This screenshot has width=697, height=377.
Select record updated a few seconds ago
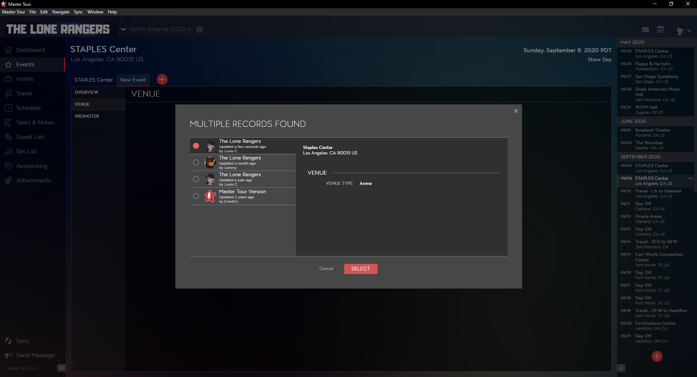pos(196,146)
